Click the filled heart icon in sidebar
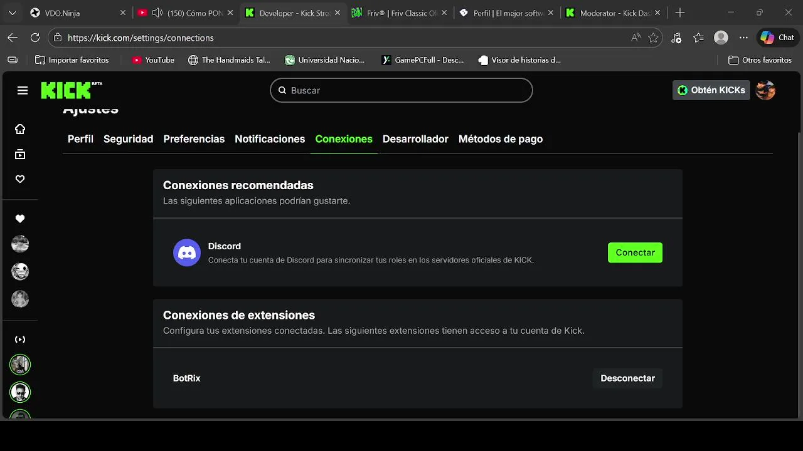This screenshot has height=451, width=803. [x=20, y=219]
